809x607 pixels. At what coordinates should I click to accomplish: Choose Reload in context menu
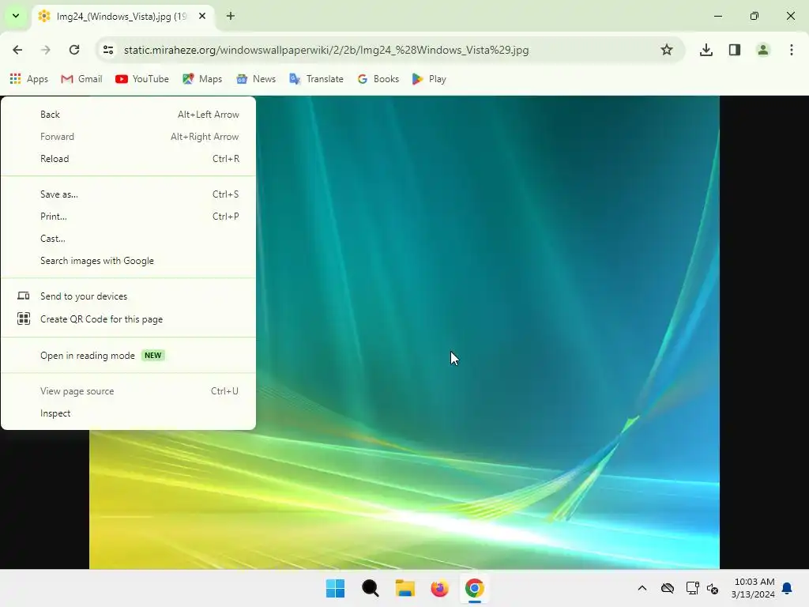click(x=129, y=159)
